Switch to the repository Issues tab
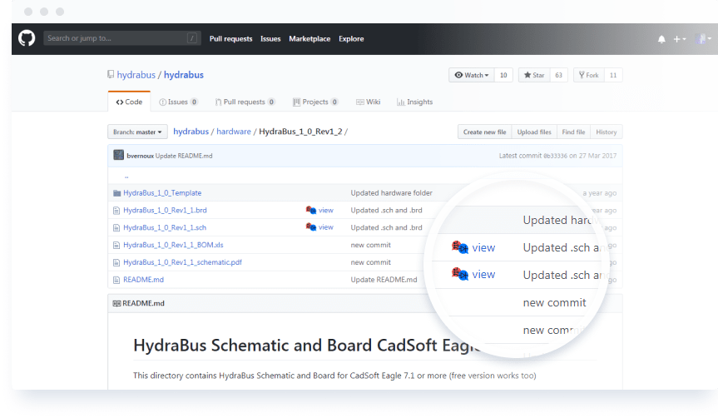Viewport: 718px width, 418px height. click(x=178, y=102)
